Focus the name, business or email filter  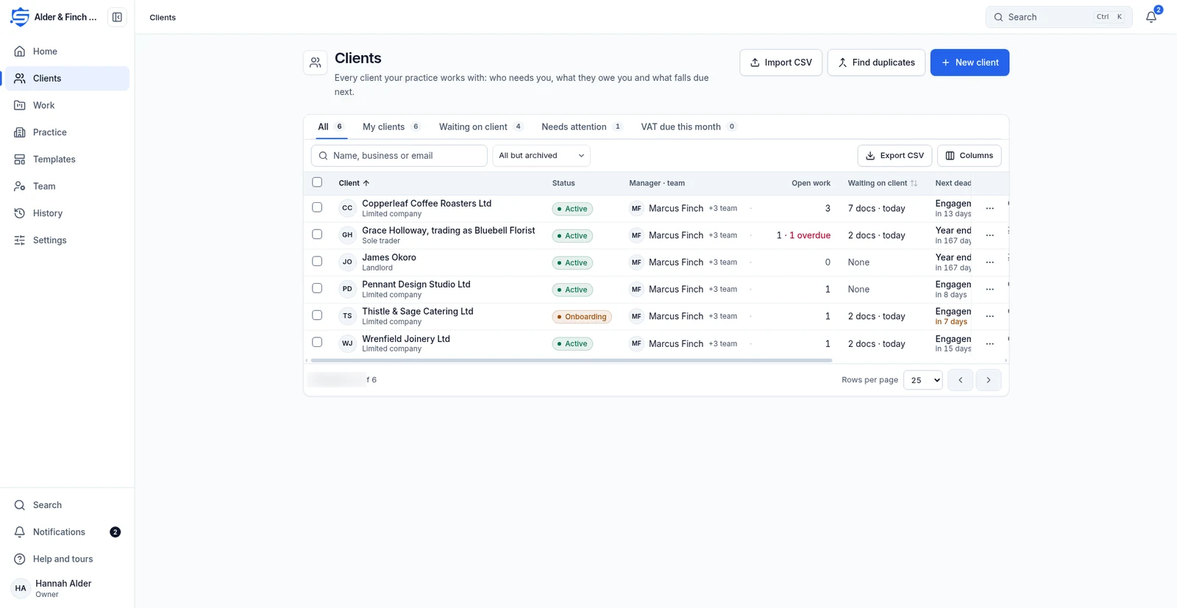399,156
